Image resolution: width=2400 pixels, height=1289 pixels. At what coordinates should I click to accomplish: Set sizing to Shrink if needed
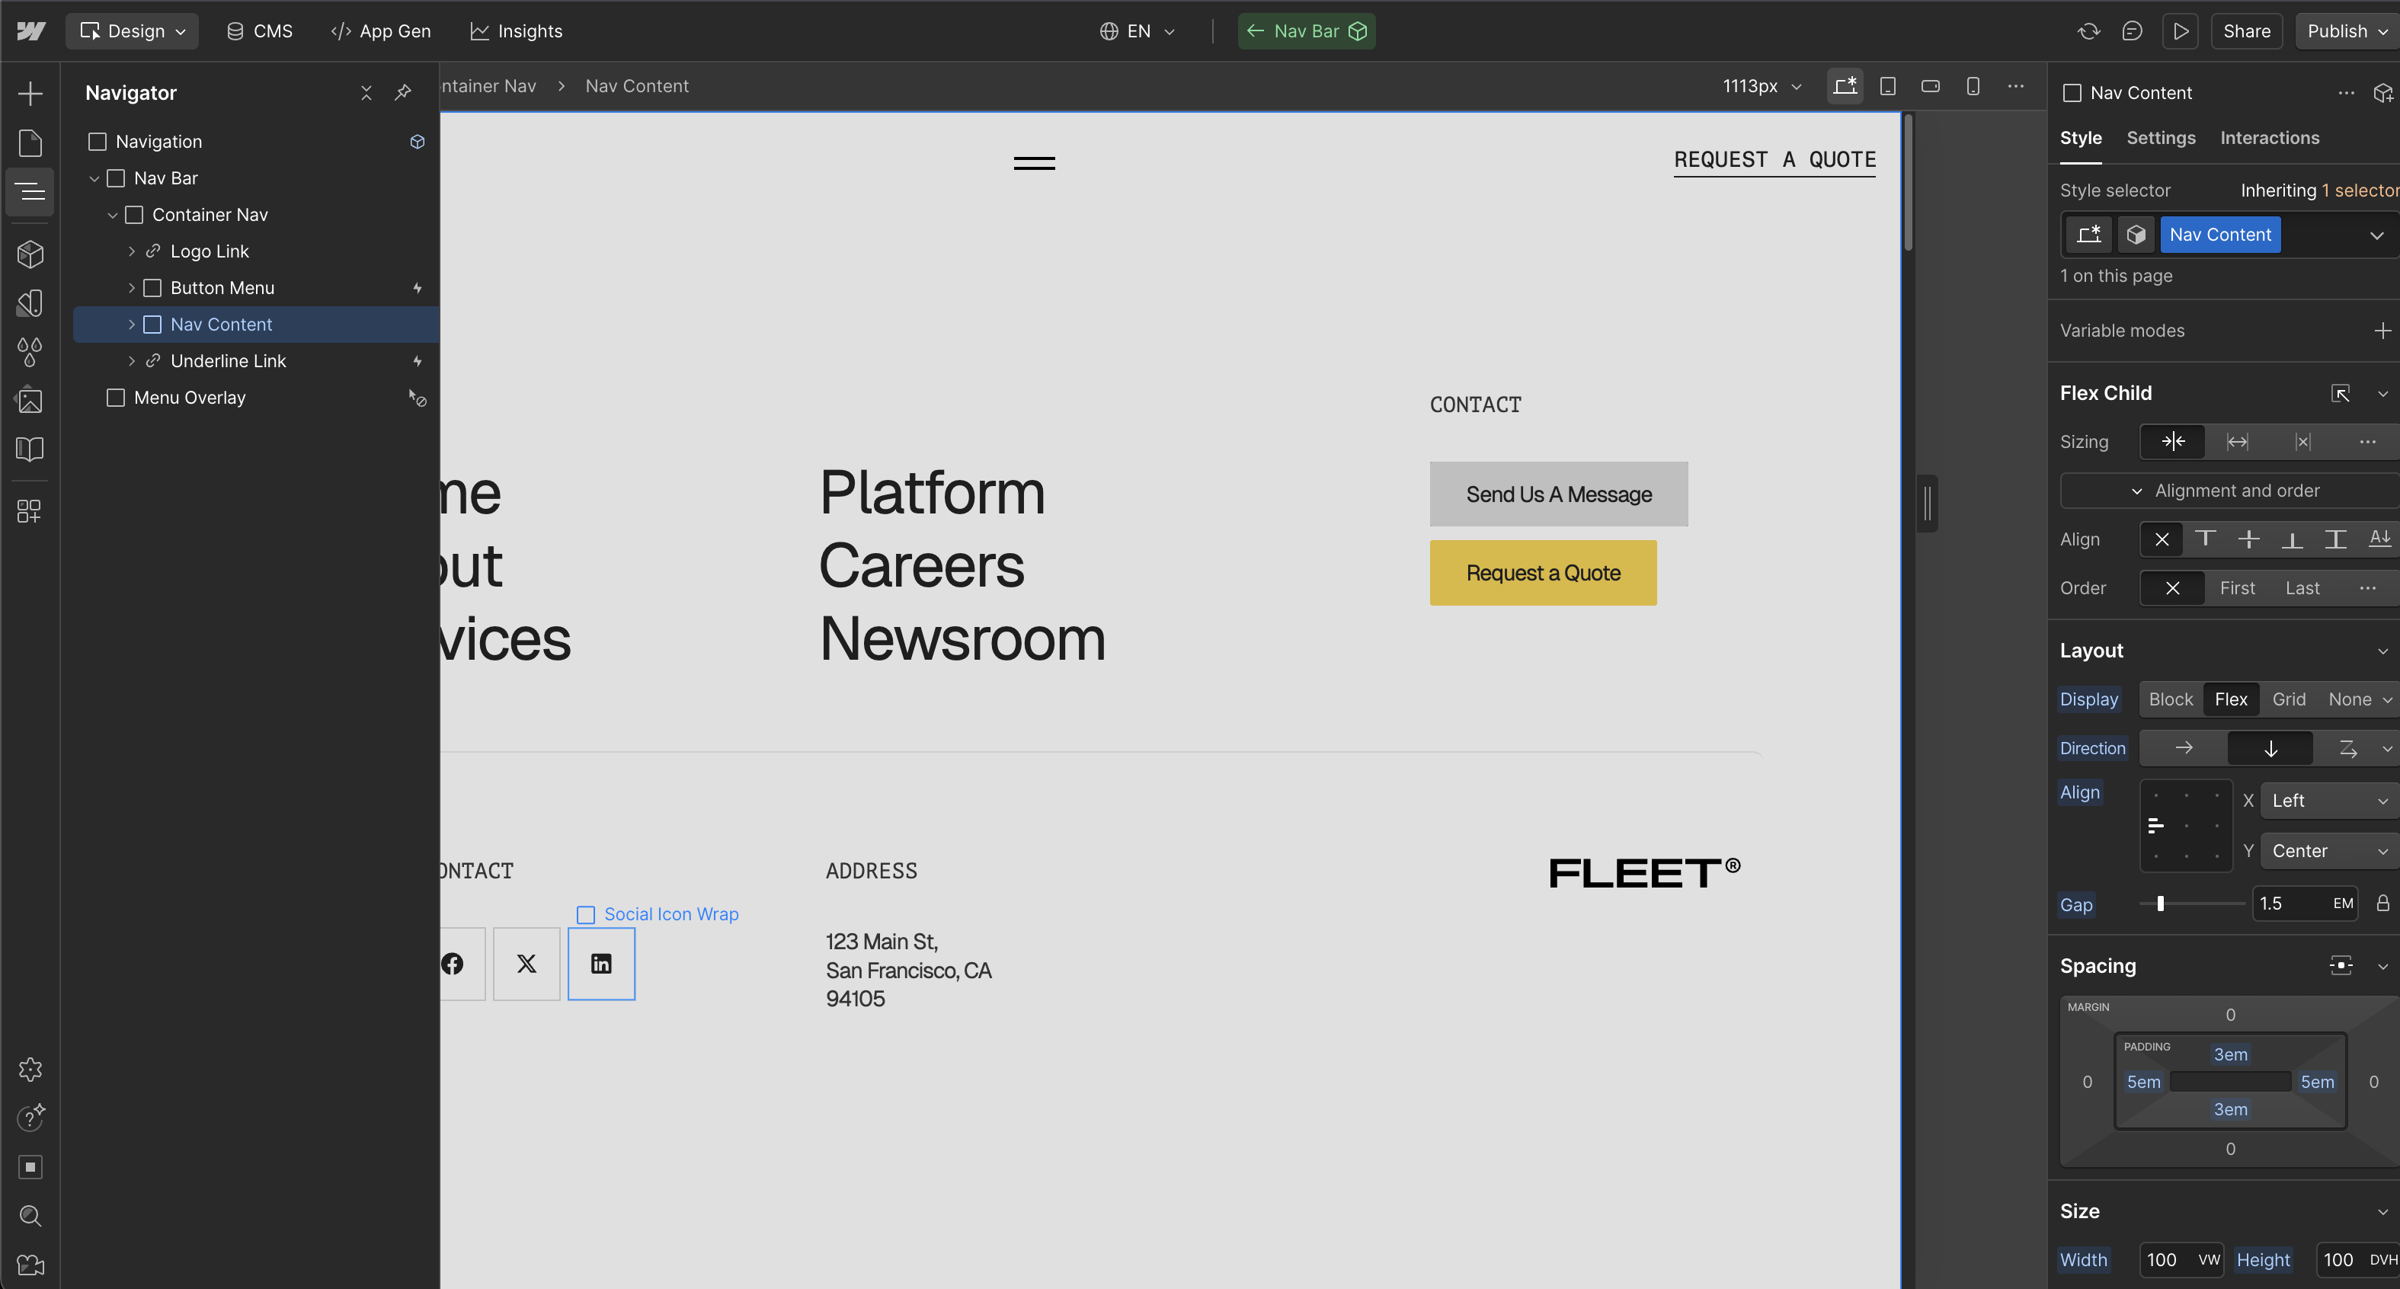pos(2173,441)
